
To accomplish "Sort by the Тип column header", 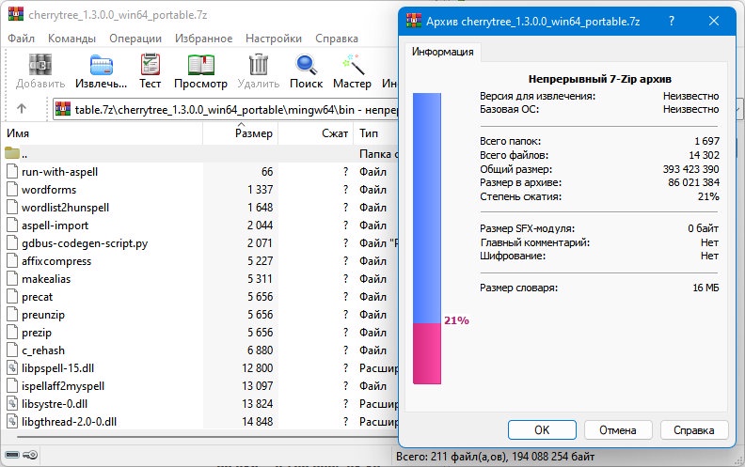I will [x=375, y=133].
